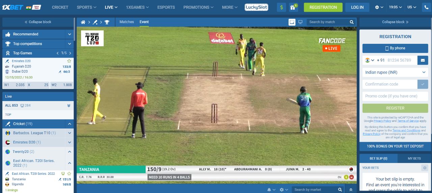Image resolution: width=432 pixels, height=193 pixels.
Task: Open the LIVE menu
Action: [x=111, y=7]
